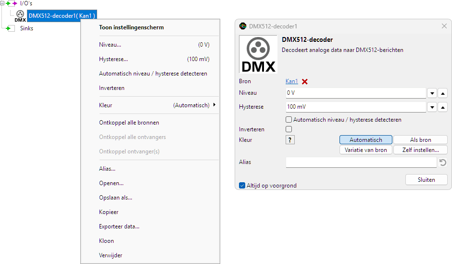Screen dimensions: 452x264
Task: Choose Kopieer from the context menu
Action: 150,212
